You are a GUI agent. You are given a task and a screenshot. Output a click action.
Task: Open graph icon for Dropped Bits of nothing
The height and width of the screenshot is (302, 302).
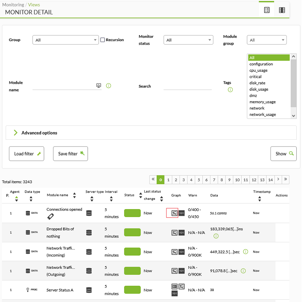pos(174,233)
